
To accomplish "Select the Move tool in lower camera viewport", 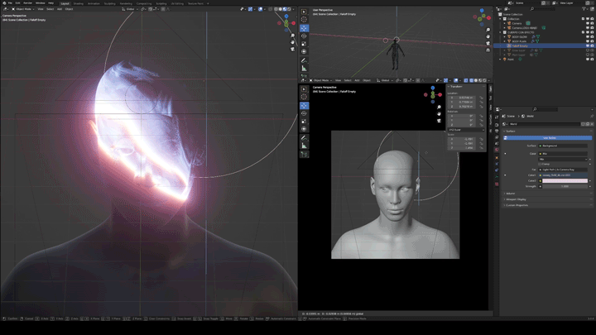I will 304,106.
